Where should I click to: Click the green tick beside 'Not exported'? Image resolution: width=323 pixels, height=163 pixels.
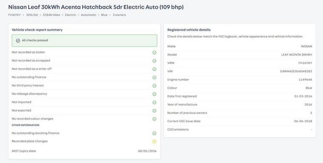(154, 111)
